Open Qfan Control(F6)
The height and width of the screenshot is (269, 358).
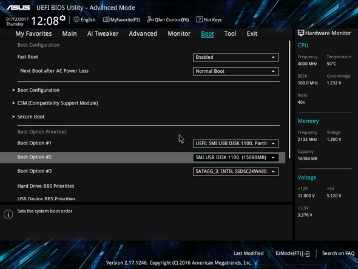tap(168, 19)
